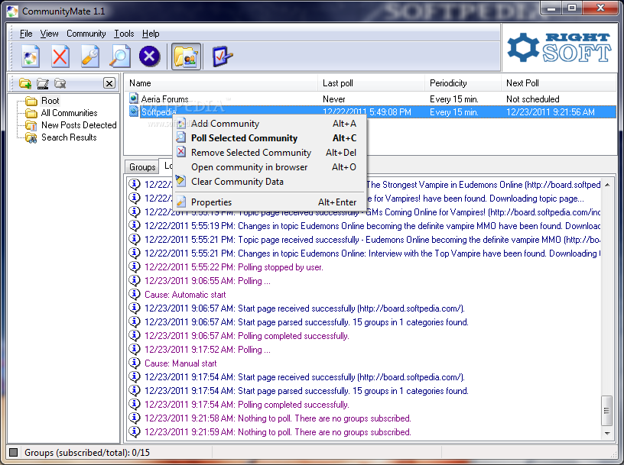Click the Every 15 min. cell of Aeria Forums
The height and width of the screenshot is (465, 624).
click(454, 99)
